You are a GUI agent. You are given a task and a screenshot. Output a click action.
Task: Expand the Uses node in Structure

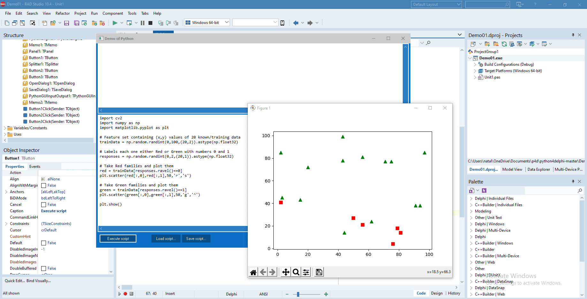coord(5,134)
